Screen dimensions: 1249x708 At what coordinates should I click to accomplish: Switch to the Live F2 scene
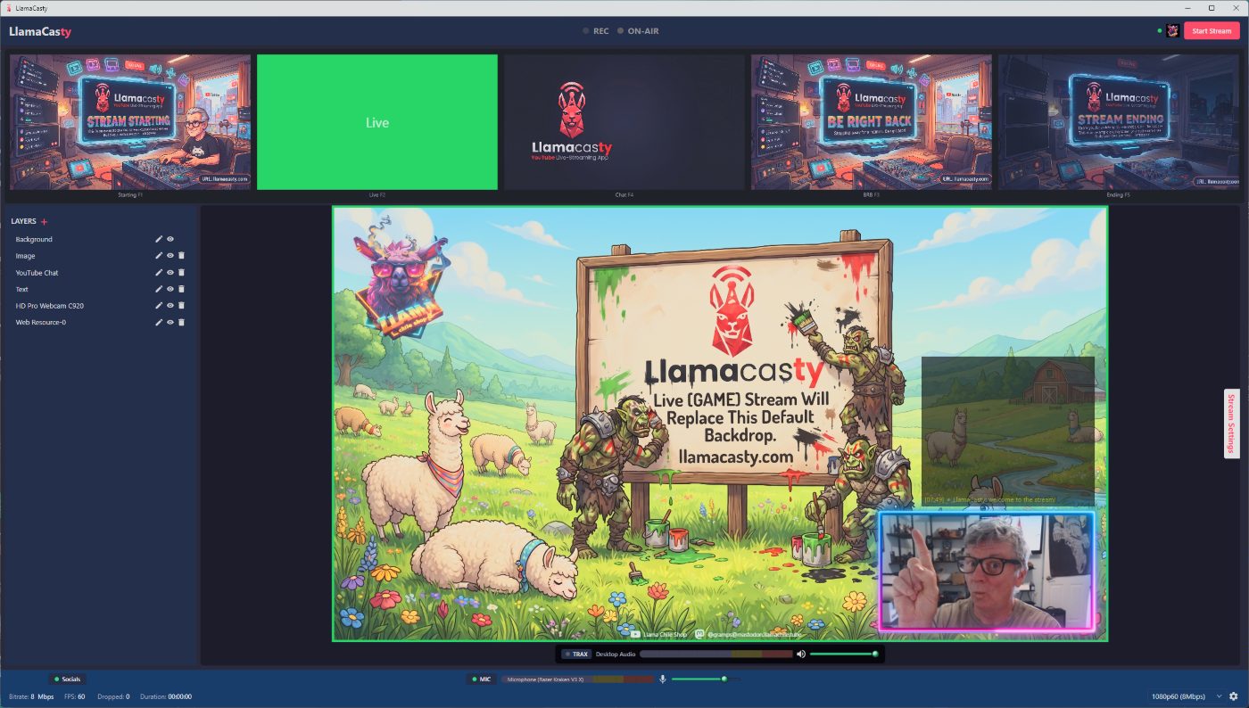click(x=377, y=122)
